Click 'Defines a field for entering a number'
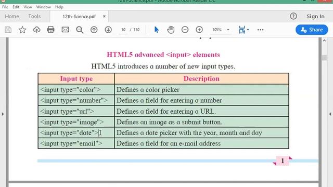 click(169, 100)
